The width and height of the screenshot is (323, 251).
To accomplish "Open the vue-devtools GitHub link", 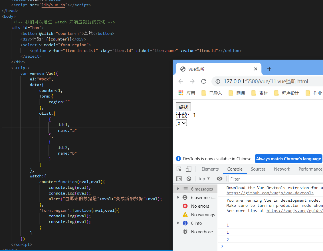I will pos(270,193).
